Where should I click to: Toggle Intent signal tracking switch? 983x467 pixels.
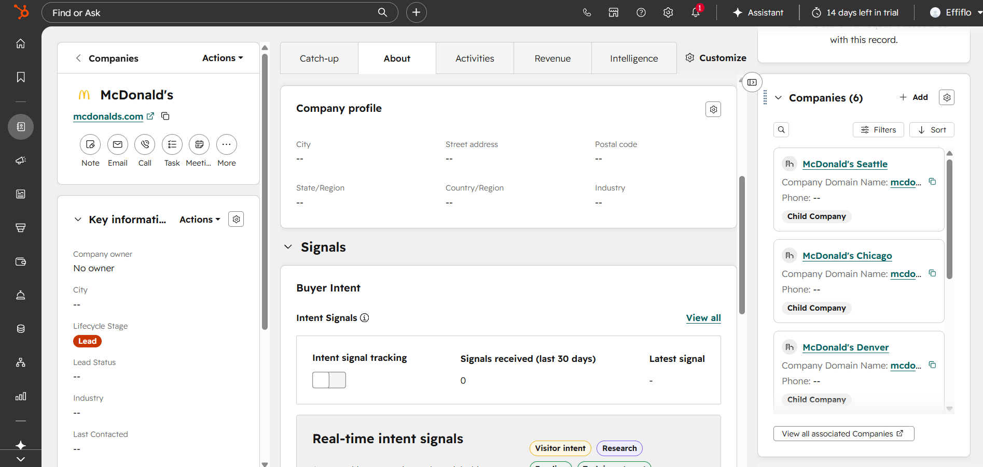(x=329, y=380)
